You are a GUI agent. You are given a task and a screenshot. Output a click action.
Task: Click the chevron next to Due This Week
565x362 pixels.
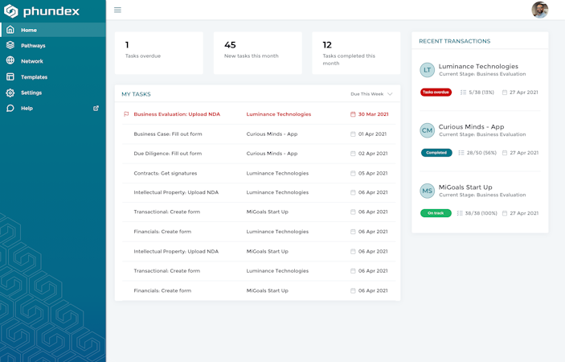tap(390, 94)
